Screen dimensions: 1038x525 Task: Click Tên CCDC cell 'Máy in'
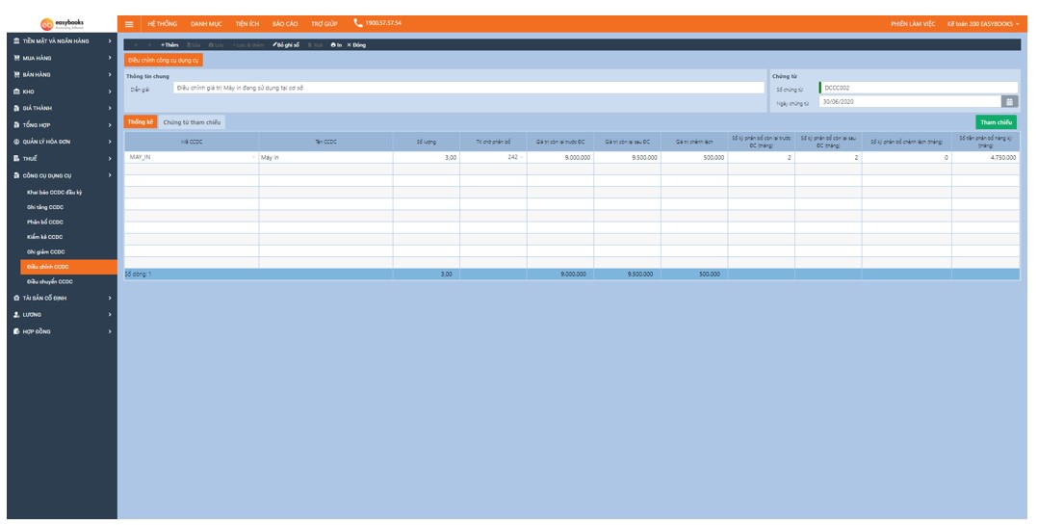pos(325,158)
